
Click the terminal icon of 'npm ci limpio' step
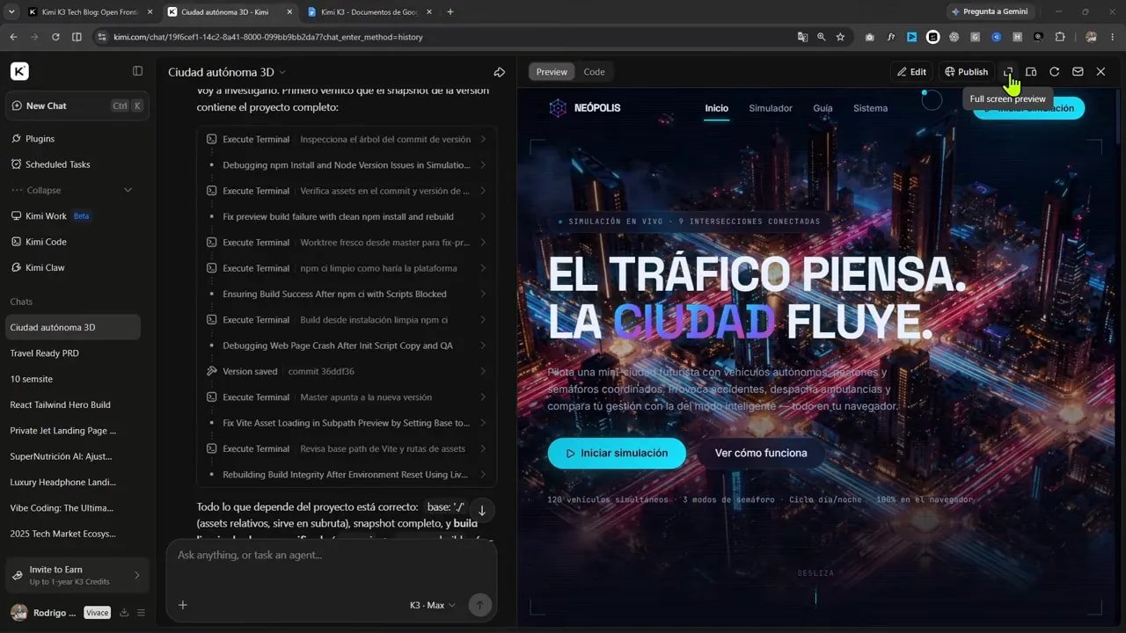click(211, 268)
